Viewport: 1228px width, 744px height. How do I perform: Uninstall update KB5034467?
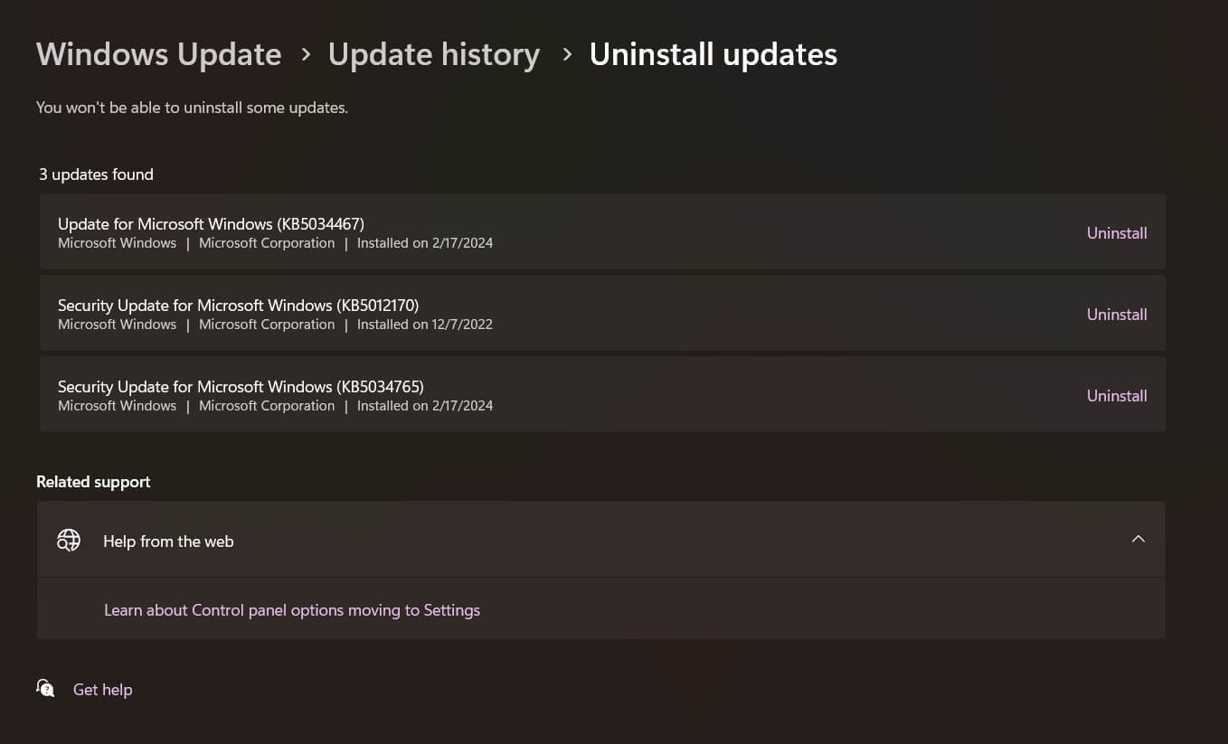1116,232
